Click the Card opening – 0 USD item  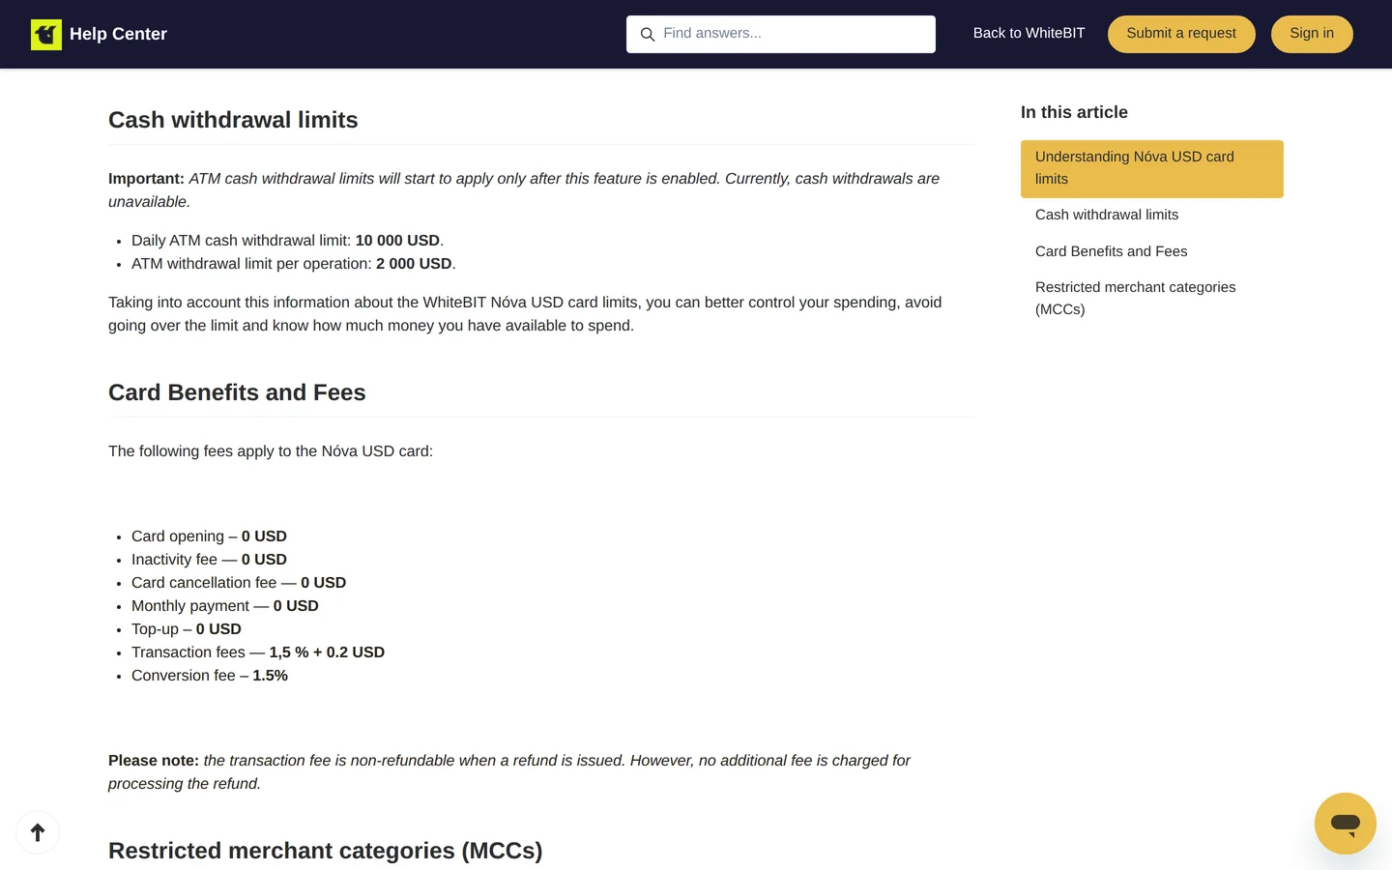(209, 536)
